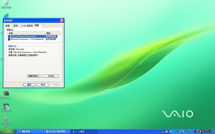The width and height of the screenshot is (215, 134).
Task: Cancel the dialog with 取消
Action: click(x=43, y=85)
